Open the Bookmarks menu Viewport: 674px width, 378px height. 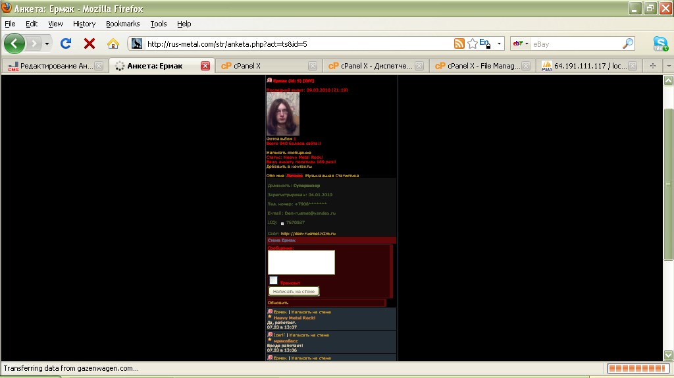[x=122, y=24]
